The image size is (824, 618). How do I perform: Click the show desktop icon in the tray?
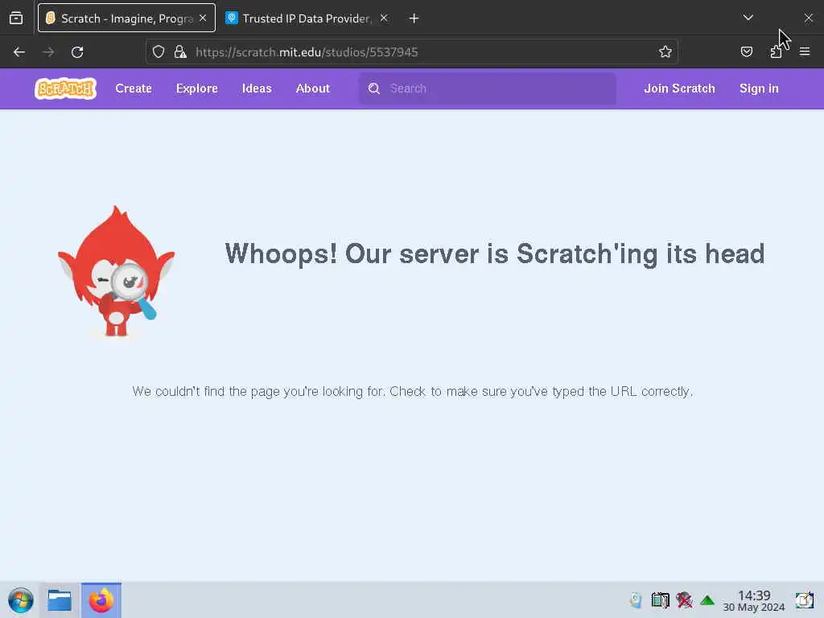[x=805, y=599]
